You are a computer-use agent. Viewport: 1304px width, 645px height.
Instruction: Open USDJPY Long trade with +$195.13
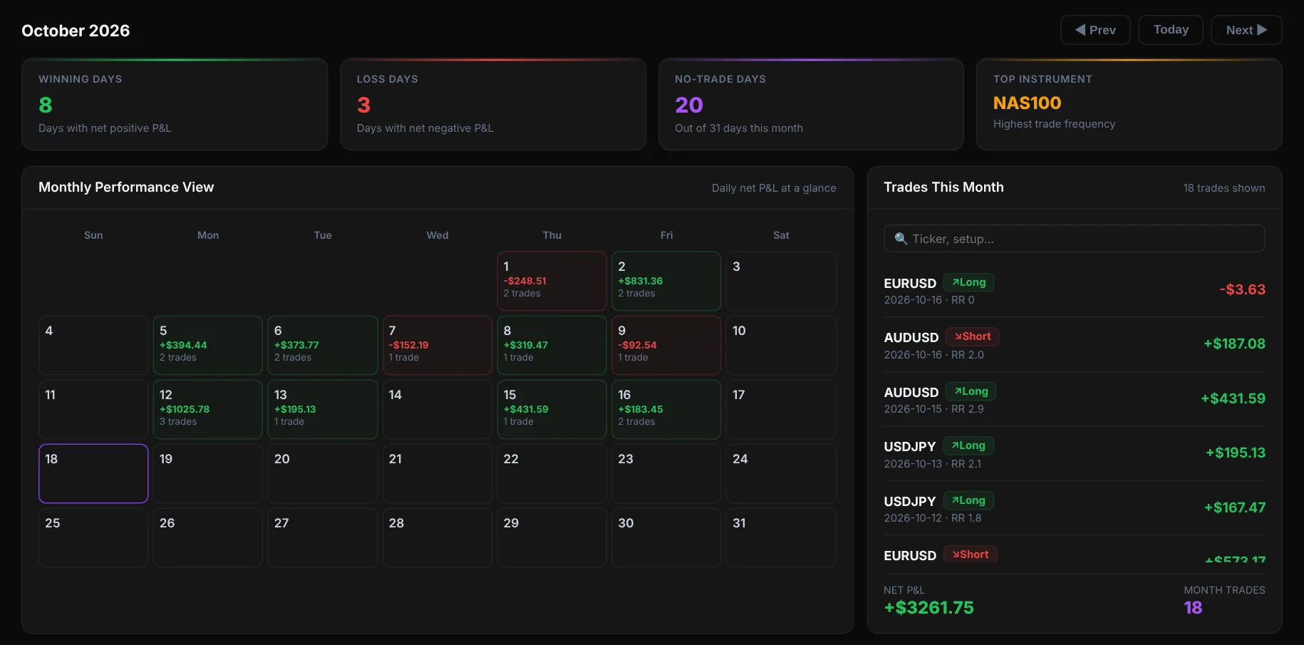pyautogui.click(x=1074, y=453)
